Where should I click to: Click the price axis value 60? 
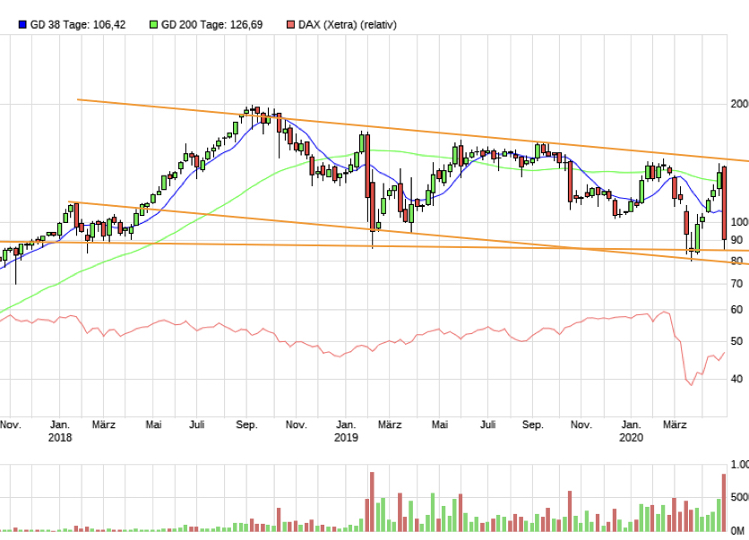[x=736, y=309]
